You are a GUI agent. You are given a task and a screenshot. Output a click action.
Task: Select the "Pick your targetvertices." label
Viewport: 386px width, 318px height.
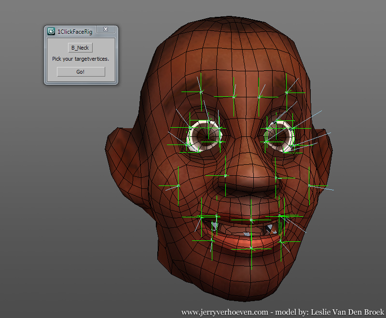click(81, 59)
